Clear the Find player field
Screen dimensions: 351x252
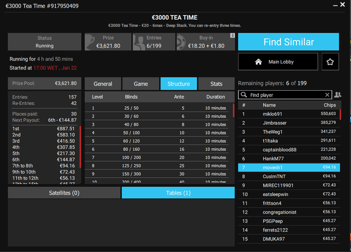tap(327, 95)
